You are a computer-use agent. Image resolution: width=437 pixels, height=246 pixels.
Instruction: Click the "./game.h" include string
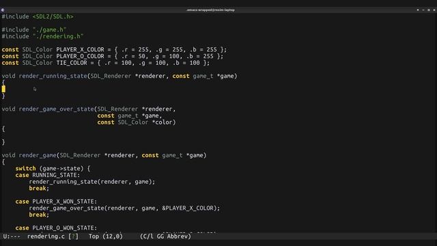click(49, 29)
